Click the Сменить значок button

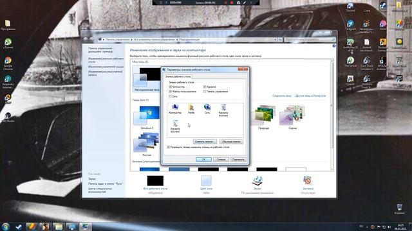(x=205, y=142)
